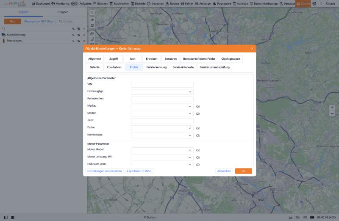
Task: Click the grid layout icon in bottom bar
Action: [x=13, y=217]
